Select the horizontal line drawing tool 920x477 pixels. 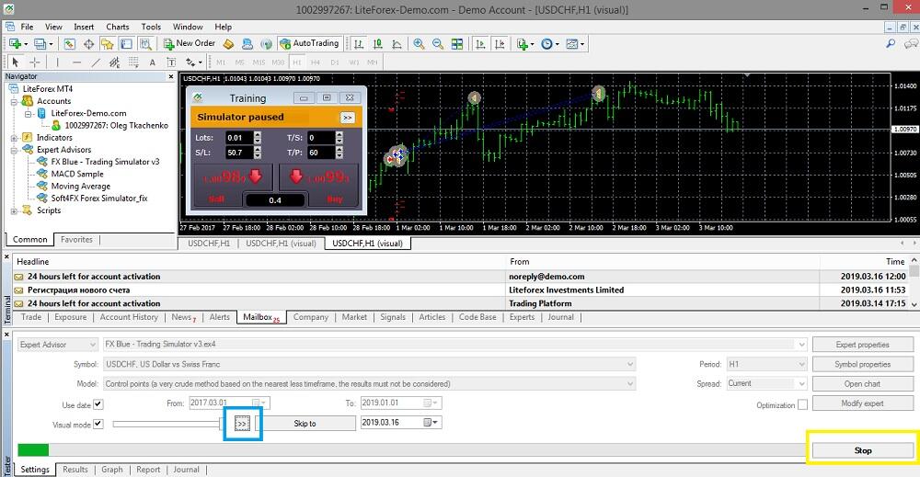pos(76,62)
